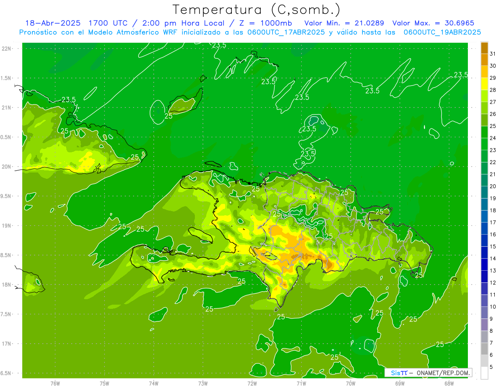
Task: Click the latitude axis label "20N"
Action: tap(6, 167)
